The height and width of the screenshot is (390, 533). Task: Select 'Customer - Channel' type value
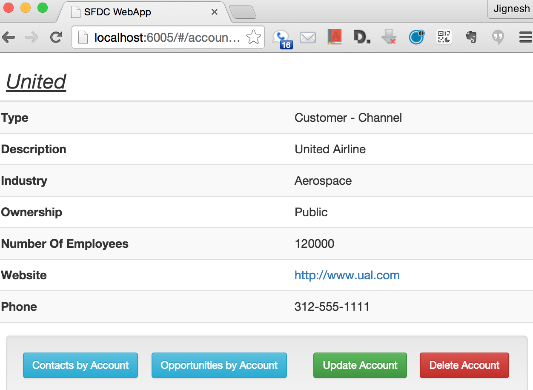pos(348,118)
